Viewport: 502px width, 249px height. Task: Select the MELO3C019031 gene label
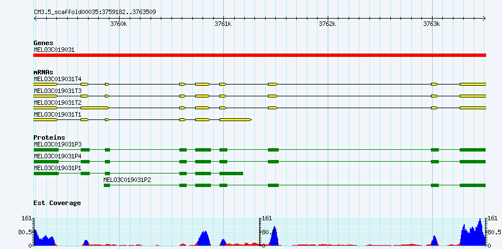pos(54,50)
